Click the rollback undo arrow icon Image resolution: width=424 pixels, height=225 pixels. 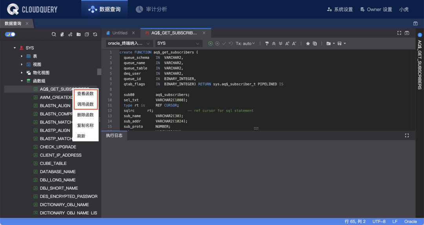pyautogui.click(x=231, y=44)
